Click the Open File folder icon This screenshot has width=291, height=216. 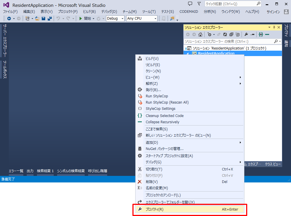pos(37,18)
